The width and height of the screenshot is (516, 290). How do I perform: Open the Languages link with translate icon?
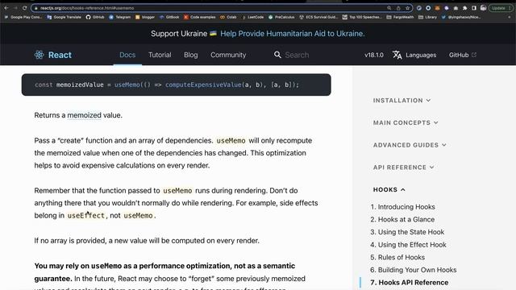point(414,55)
